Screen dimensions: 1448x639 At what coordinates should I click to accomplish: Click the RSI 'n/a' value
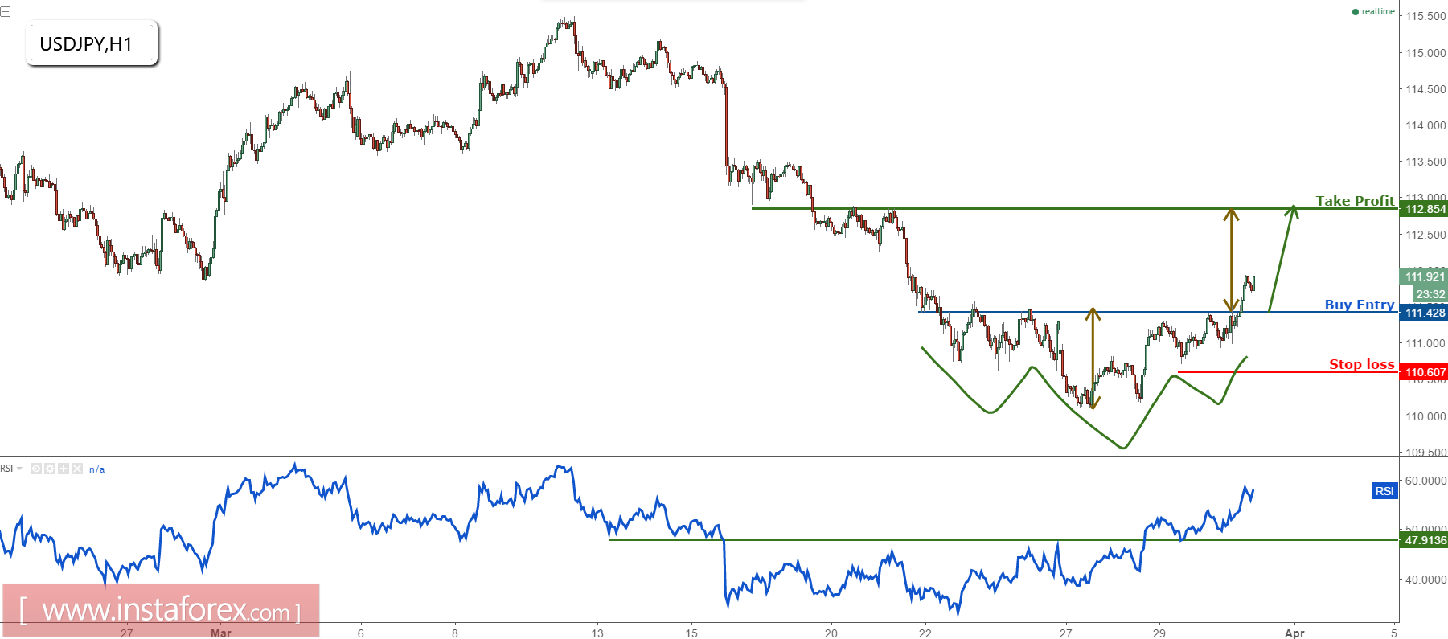coord(97,469)
